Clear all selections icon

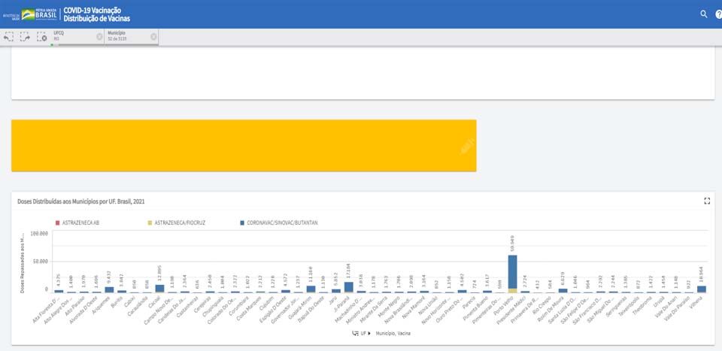point(42,37)
